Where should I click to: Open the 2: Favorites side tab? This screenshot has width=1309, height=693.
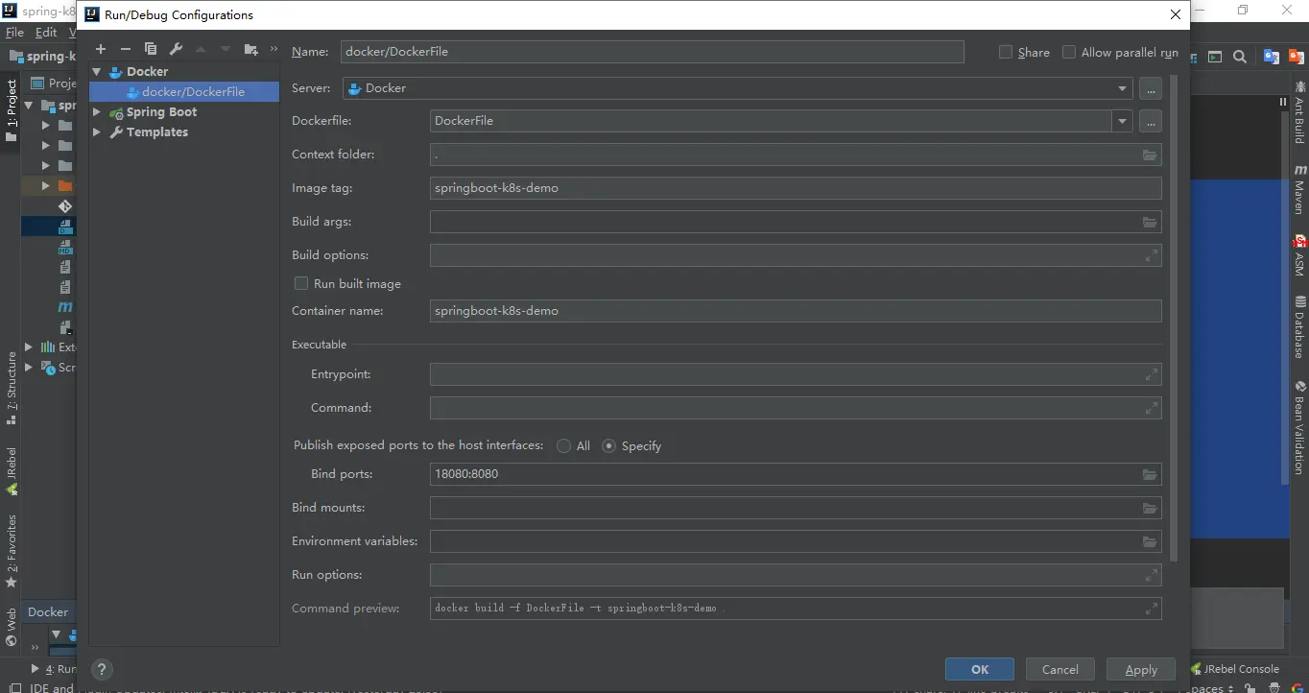pyautogui.click(x=12, y=551)
